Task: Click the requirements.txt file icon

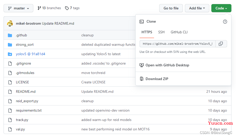Action: pyautogui.click(x=10, y=110)
